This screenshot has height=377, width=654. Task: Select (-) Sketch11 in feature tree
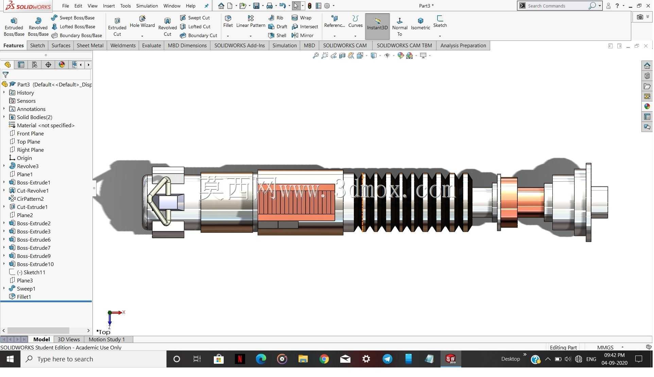point(31,272)
